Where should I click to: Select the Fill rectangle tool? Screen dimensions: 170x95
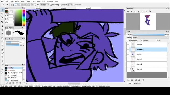(x=2, y=26)
